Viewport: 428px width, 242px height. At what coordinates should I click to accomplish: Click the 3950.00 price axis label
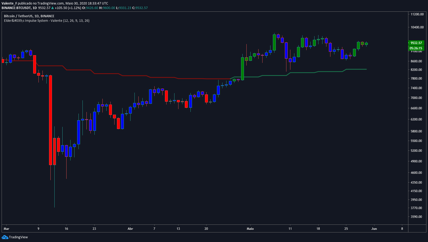pyautogui.click(x=416, y=200)
